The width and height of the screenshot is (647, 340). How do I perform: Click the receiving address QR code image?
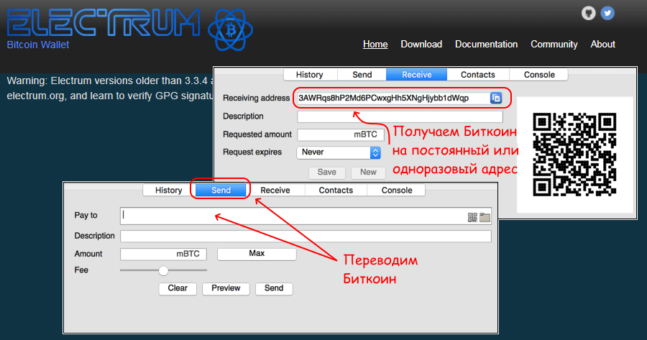click(x=574, y=154)
